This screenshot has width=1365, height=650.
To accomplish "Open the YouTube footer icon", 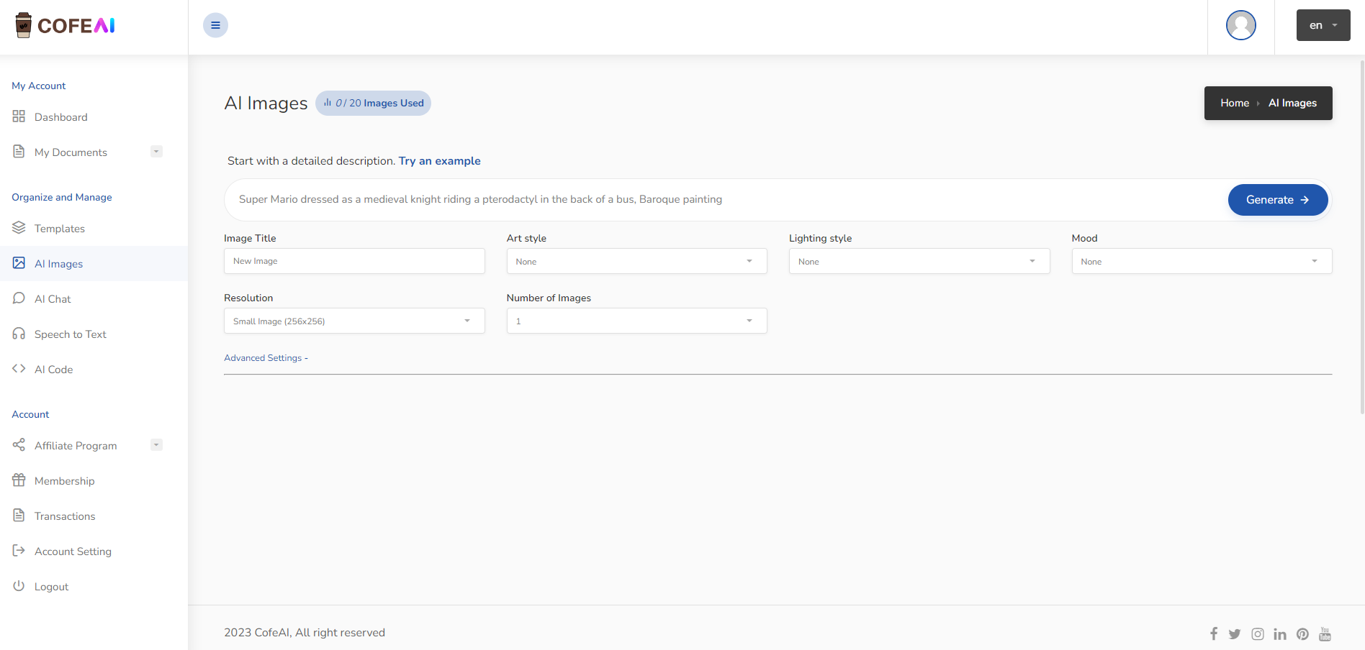I will [x=1325, y=633].
